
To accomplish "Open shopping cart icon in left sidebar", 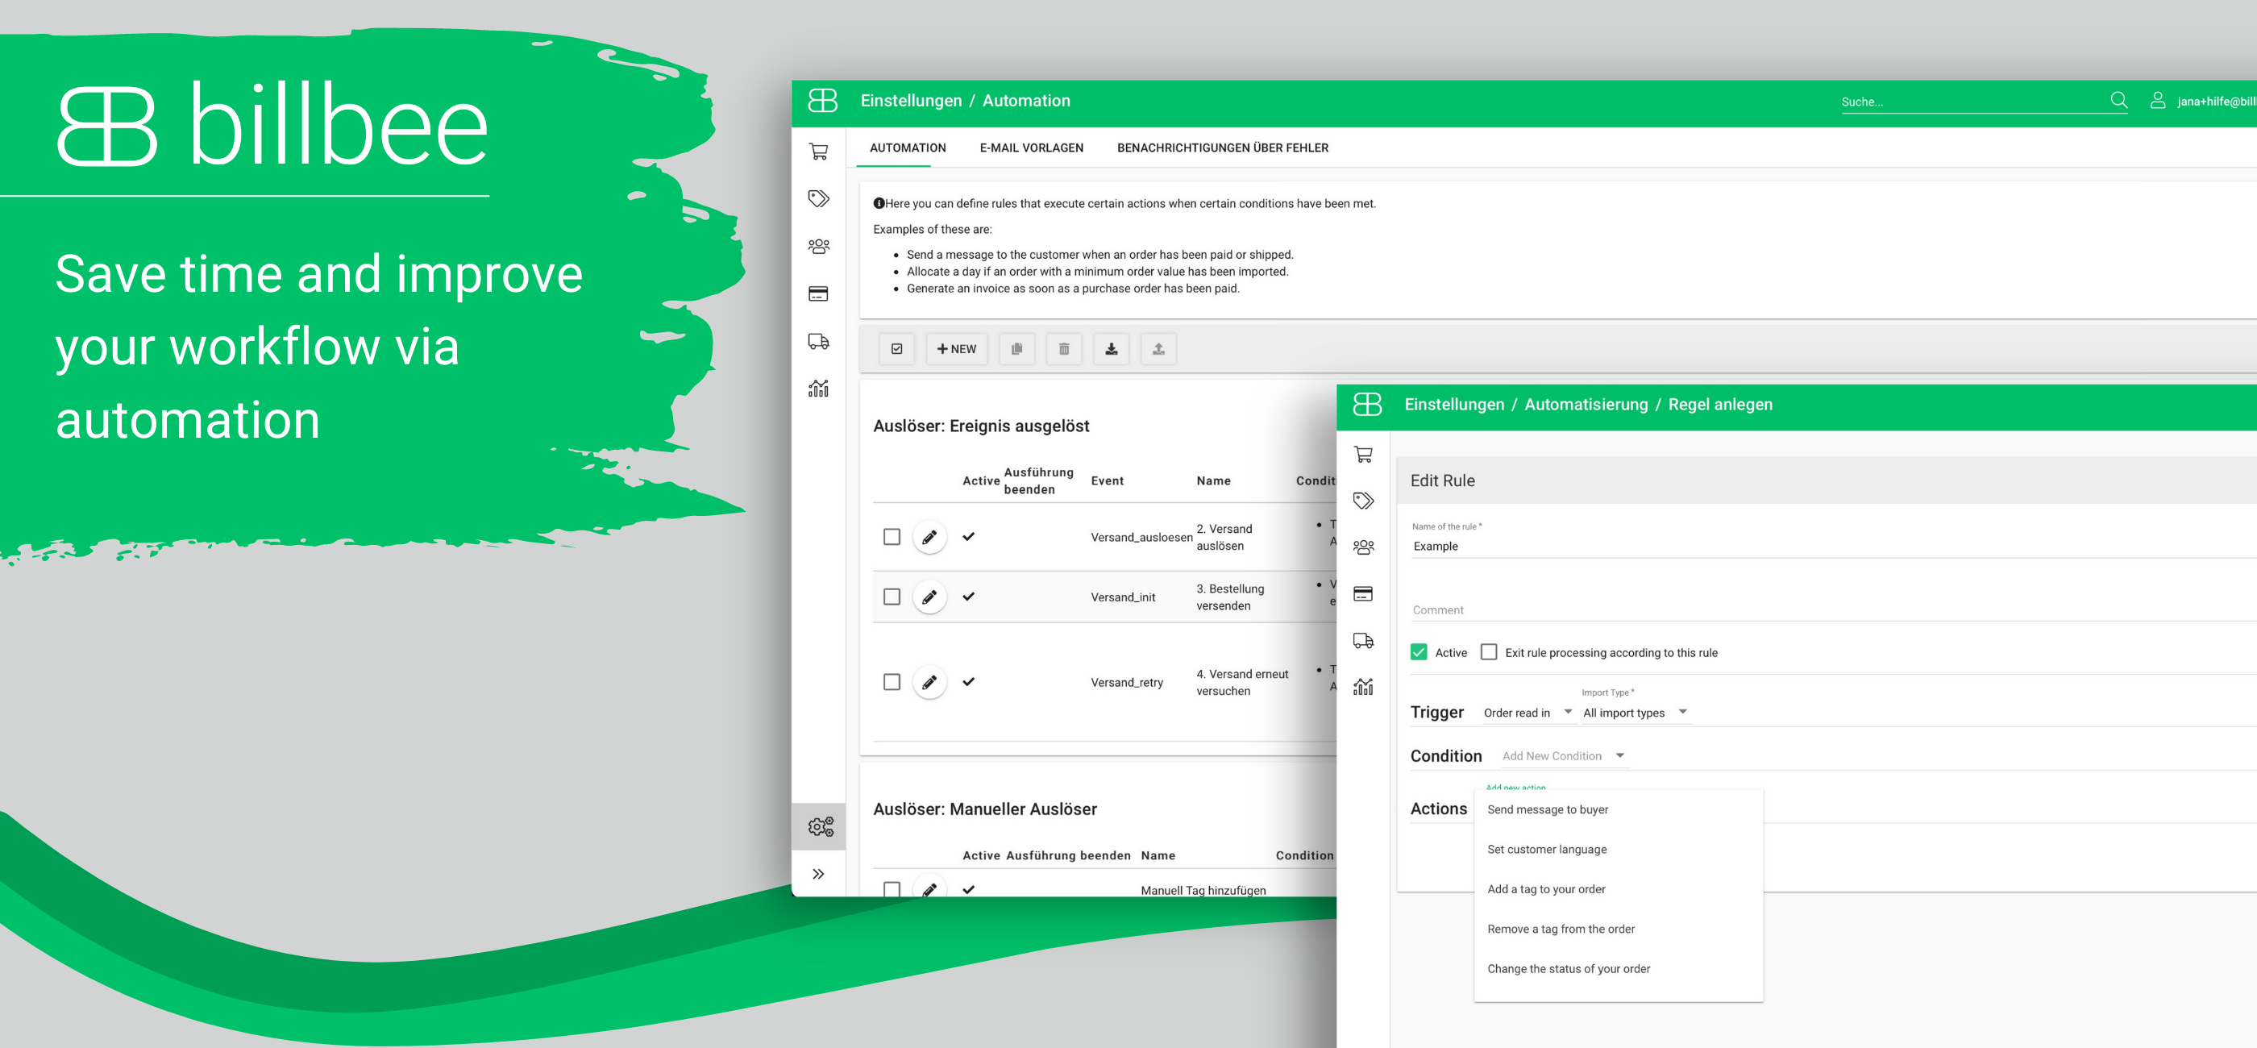I will [x=818, y=152].
